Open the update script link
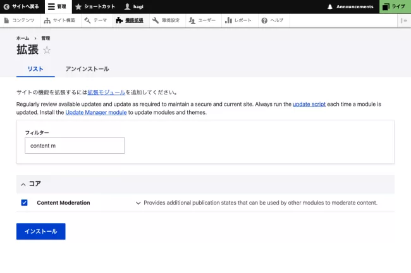The height and width of the screenshot is (273, 411). click(309, 105)
